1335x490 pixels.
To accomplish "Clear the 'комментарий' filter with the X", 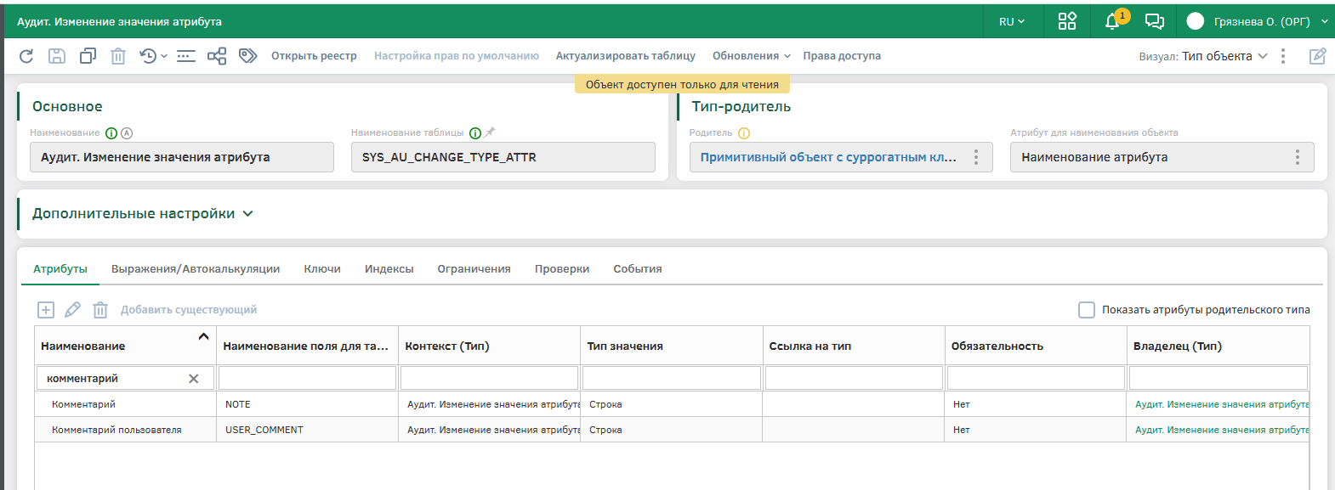I will 194,379.
